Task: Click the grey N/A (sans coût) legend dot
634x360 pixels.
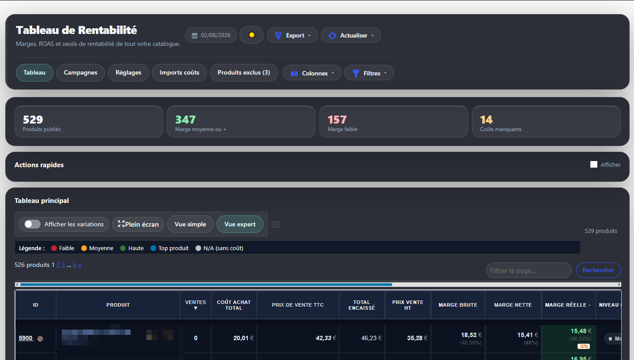Action: click(199, 248)
